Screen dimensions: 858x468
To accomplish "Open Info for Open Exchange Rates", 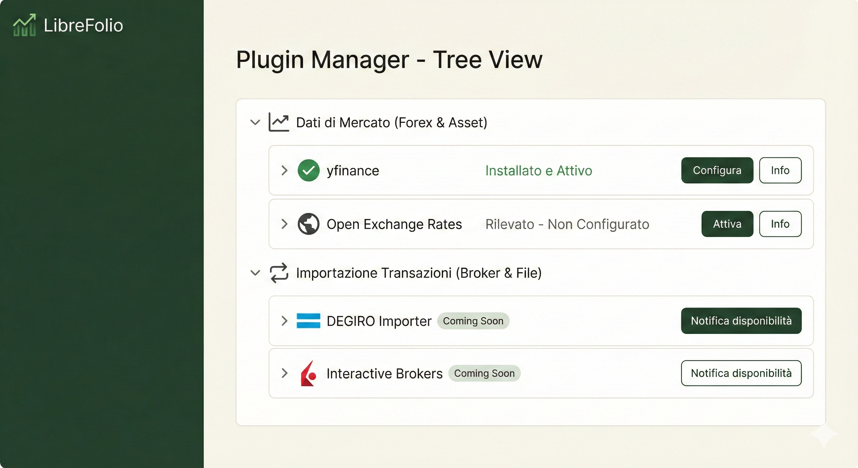I will (780, 224).
